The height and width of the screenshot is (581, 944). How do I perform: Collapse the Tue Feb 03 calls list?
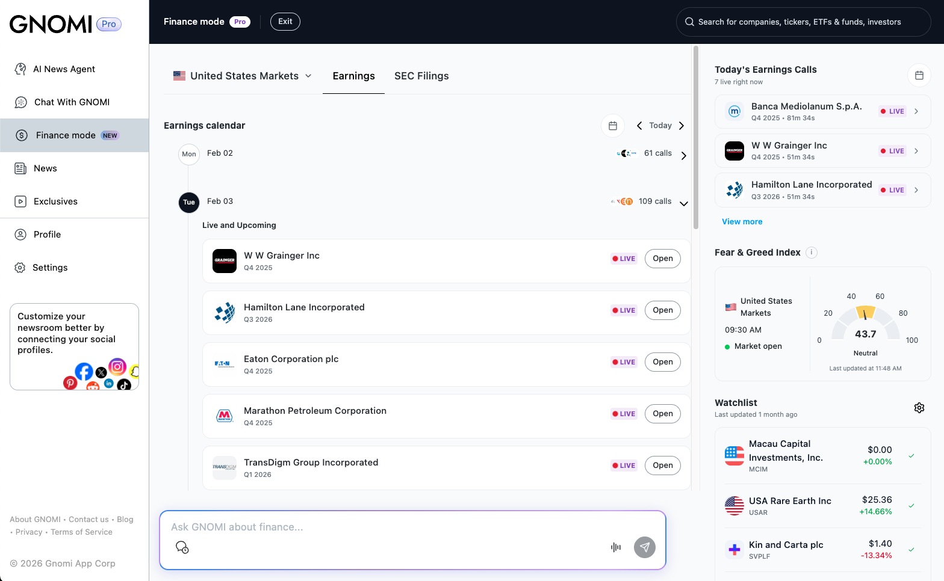[683, 203]
